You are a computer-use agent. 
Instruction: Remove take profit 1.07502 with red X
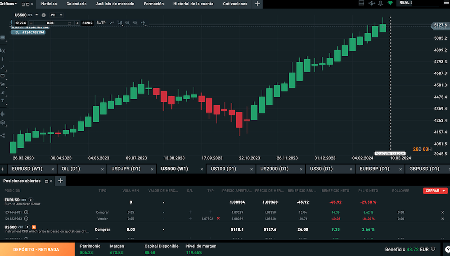pyautogui.click(x=218, y=218)
